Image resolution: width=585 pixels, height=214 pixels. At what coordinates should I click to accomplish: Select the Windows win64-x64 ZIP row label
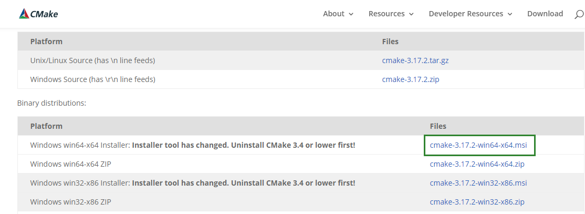coord(70,164)
